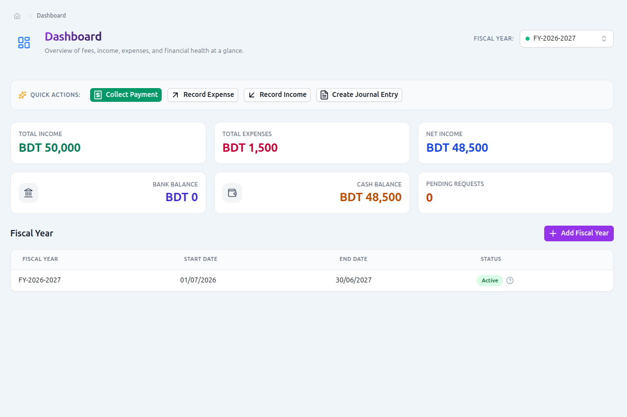Click the wallet icon in Cash Balance card
This screenshot has width=627, height=417.
(232, 193)
